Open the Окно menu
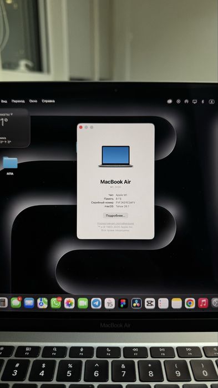Image resolution: width=218 pixels, height=388 pixels. (33, 101)
